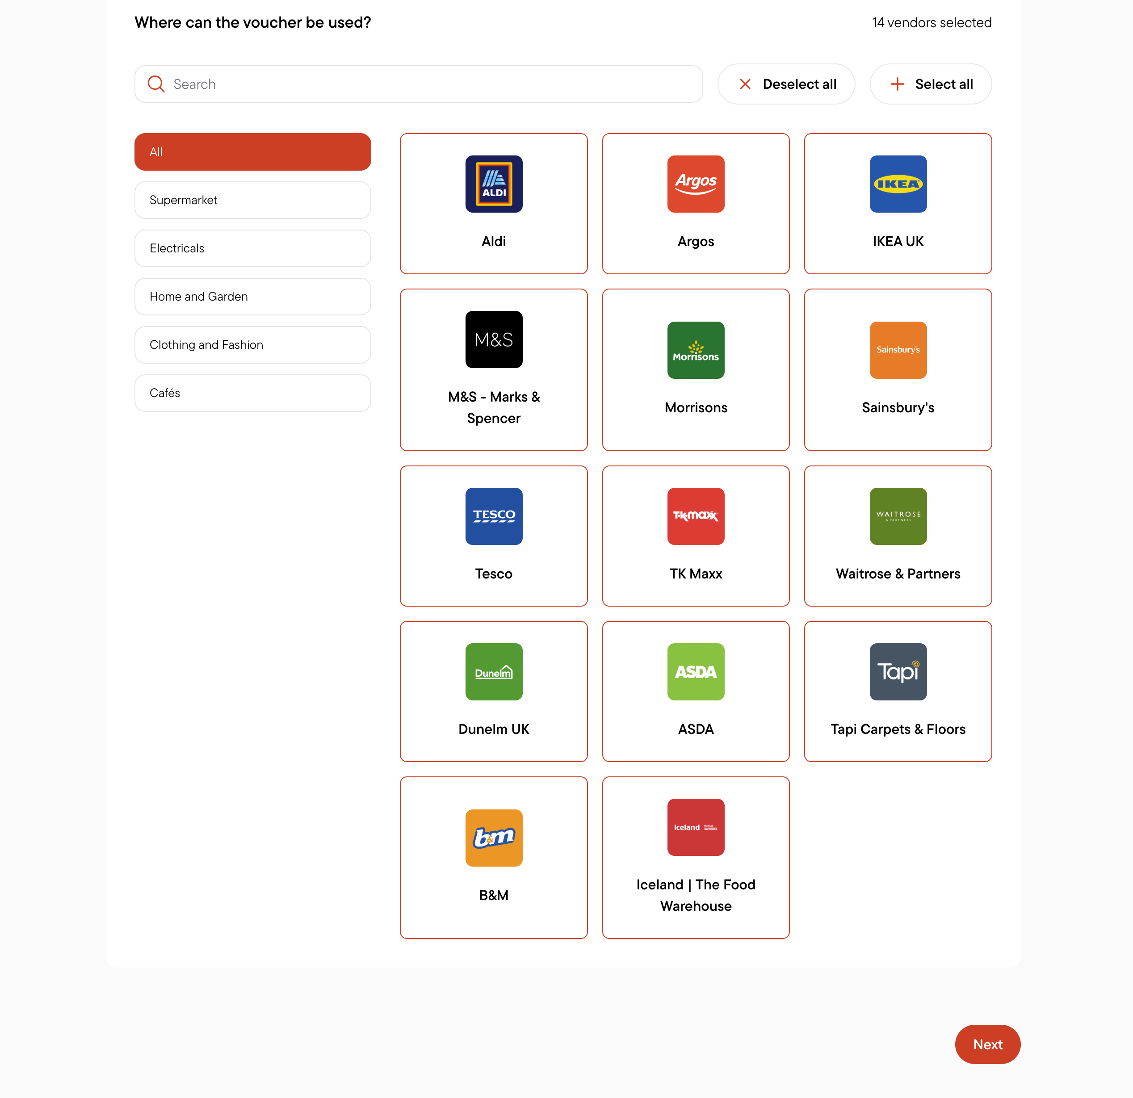
Task: Click the Sainsbury's orange logo icon
Action: 898,350
